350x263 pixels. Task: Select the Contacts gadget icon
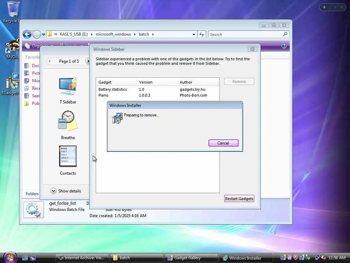click(x=68, y=156)
